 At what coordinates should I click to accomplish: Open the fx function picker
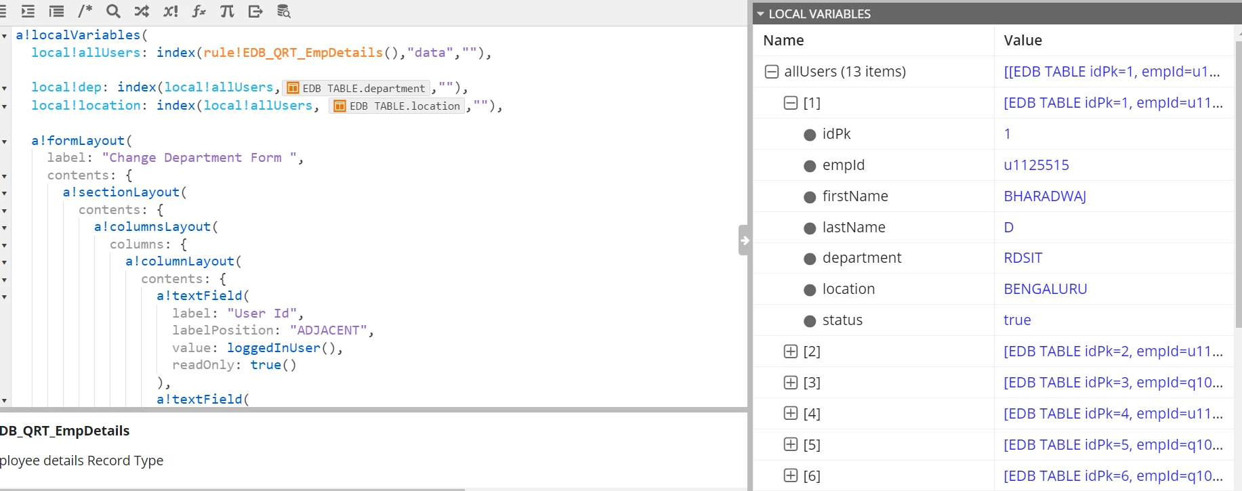[x=199, y=11]
